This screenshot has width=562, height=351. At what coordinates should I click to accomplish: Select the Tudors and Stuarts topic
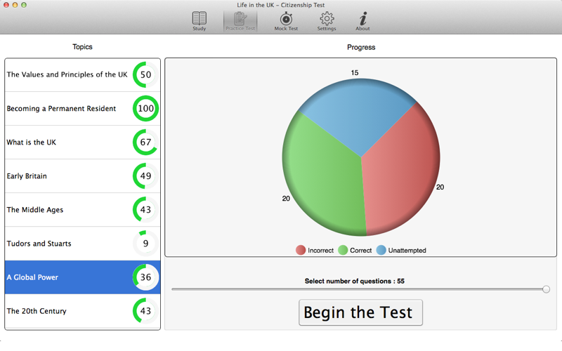pyautogui.click(x=82, y=244)
